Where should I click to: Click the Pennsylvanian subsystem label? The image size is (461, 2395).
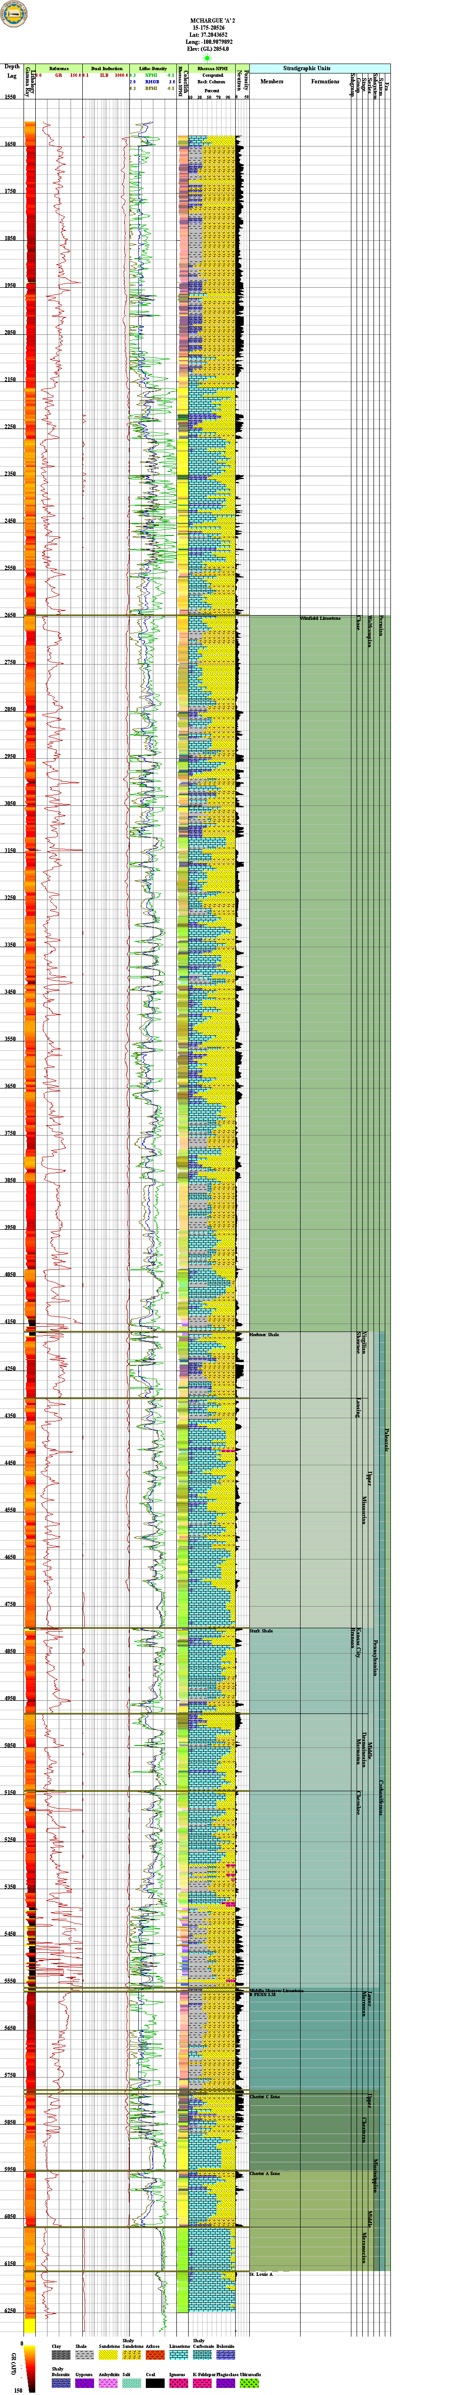(x=374, y=1658)
